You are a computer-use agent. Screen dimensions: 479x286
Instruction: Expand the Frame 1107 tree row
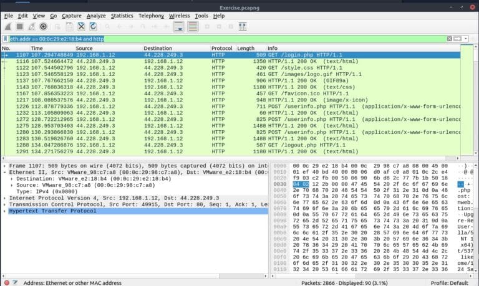coord(4,166)
